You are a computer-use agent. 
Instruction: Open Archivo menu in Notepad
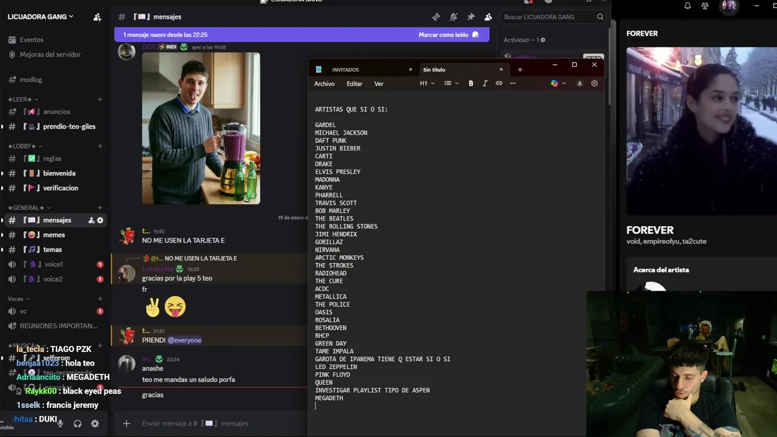click(324, 84)
